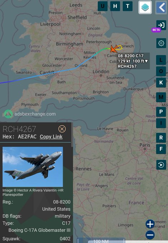The image size is (168, 243).
Task: Click the R sidebar button
Action: (161, 138)
